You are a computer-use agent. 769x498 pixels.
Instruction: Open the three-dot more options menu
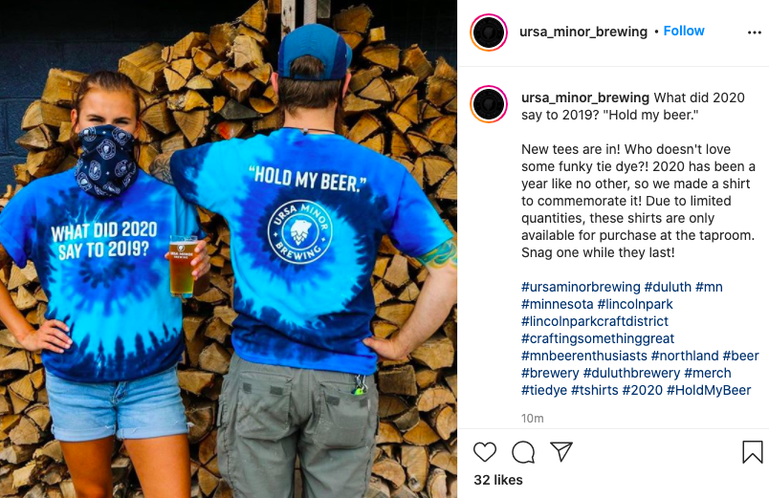point(755,32)
